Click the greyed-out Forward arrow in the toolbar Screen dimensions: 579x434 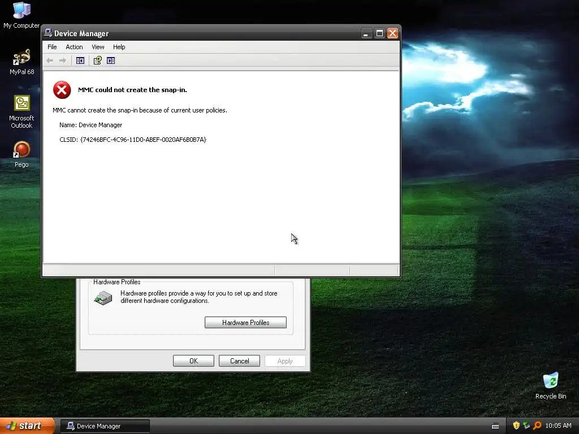click(63, 60)
